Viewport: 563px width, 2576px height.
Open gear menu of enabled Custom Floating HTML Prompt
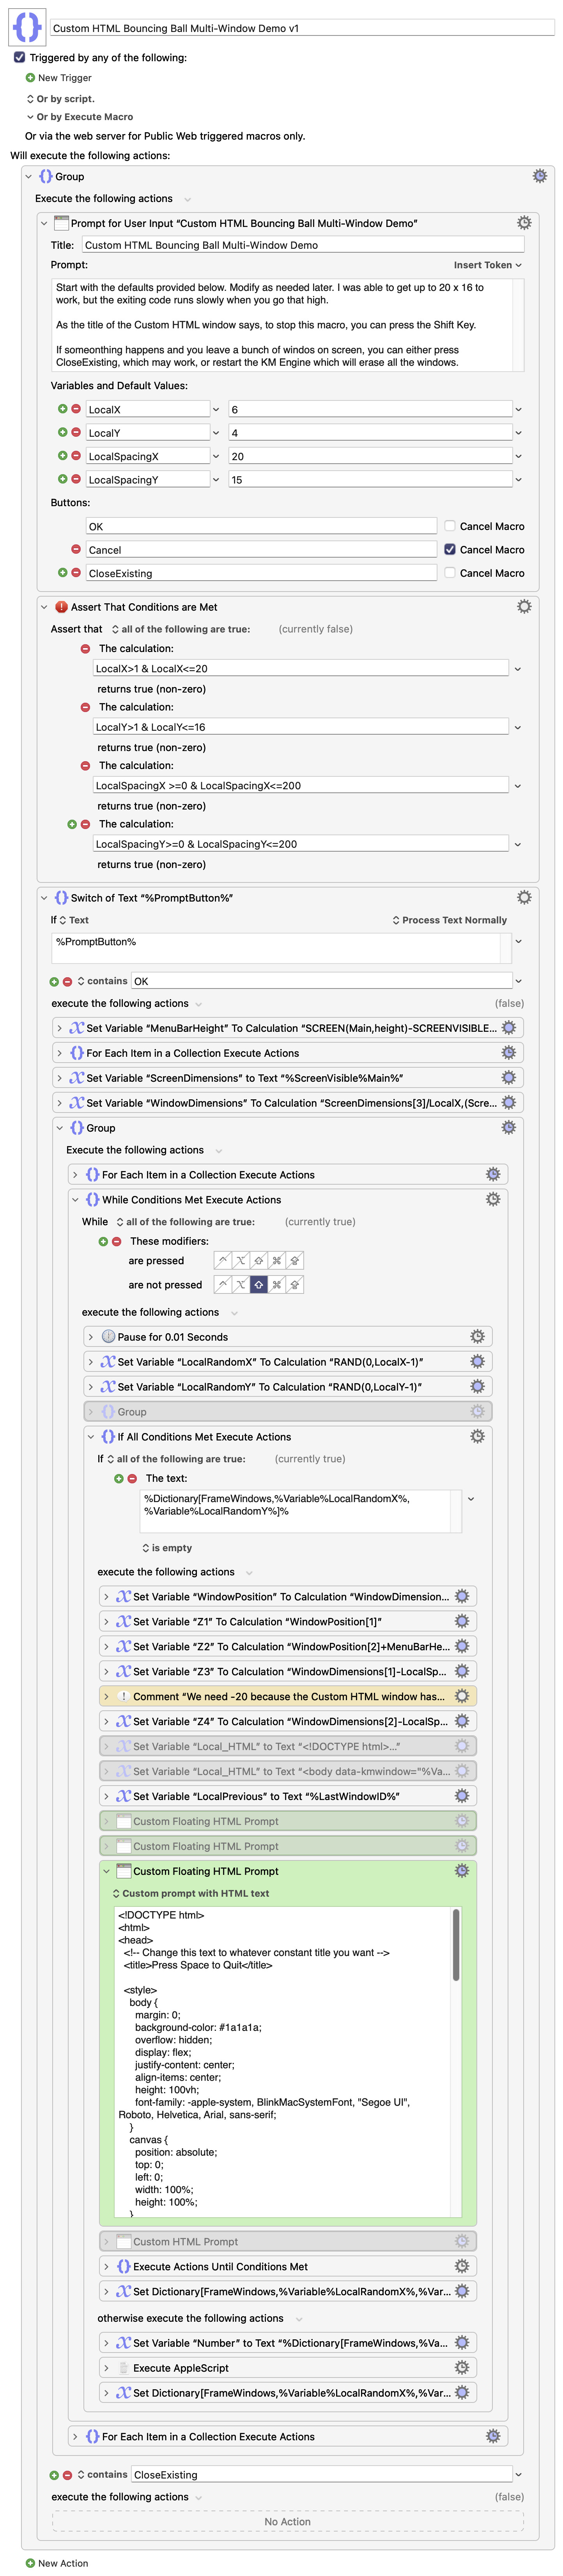[x=462, y=1871]
